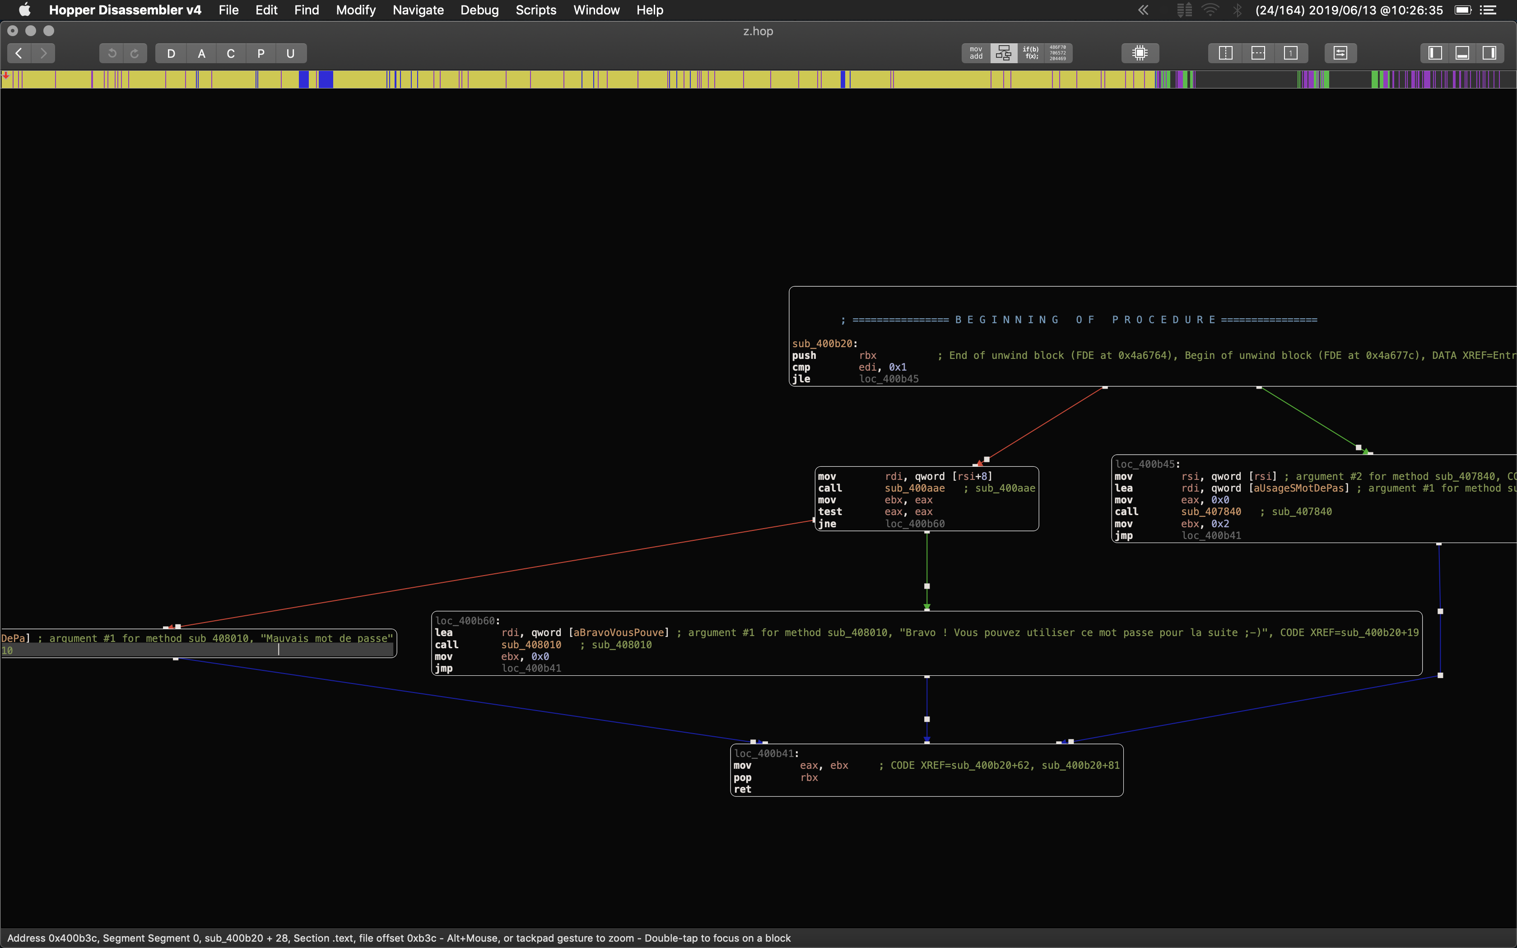Click the "Mauvais mot de passe" comment
The image size is (1517, 948).
click(326, 638)
